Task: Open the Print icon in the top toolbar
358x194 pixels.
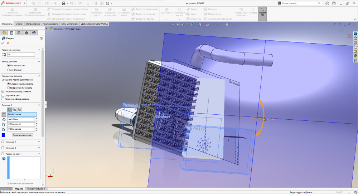Action: pos(63,3)
